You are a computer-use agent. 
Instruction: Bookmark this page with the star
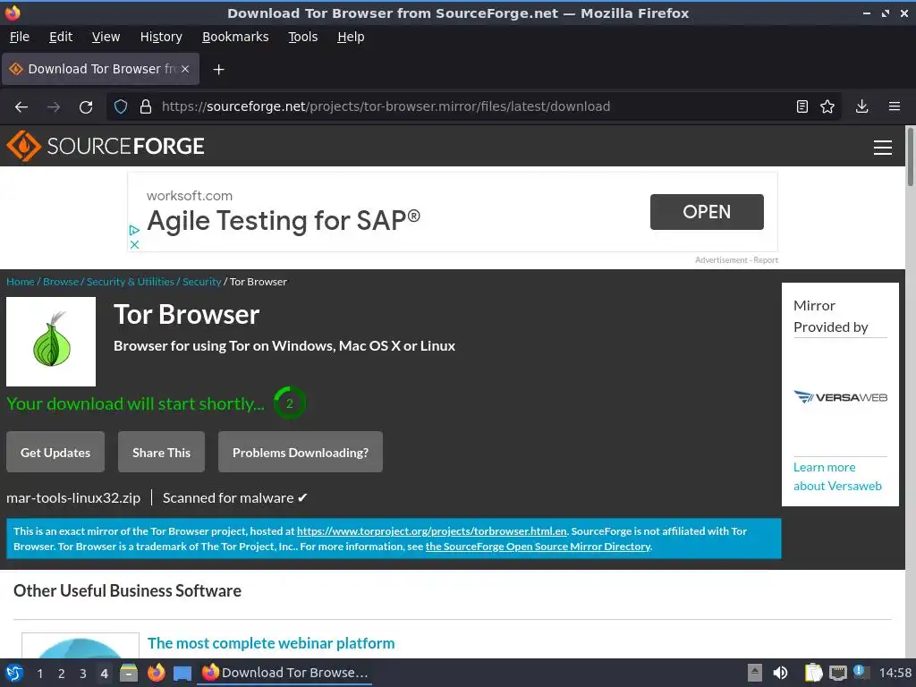(x=827, y=106)
